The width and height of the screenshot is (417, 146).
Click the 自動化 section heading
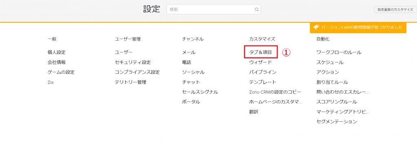(x=323, y=39)
